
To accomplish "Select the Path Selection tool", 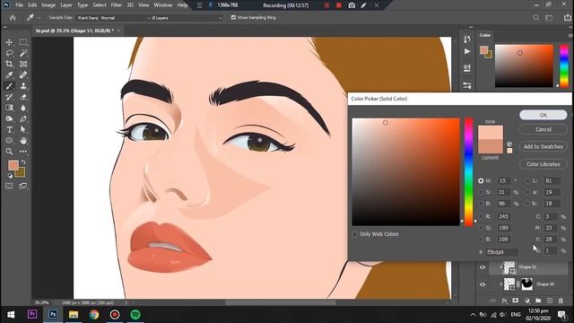I will pos(23,129).
